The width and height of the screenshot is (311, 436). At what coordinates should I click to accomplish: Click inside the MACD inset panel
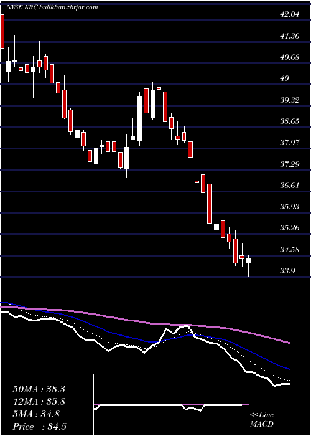click(171, 405)
